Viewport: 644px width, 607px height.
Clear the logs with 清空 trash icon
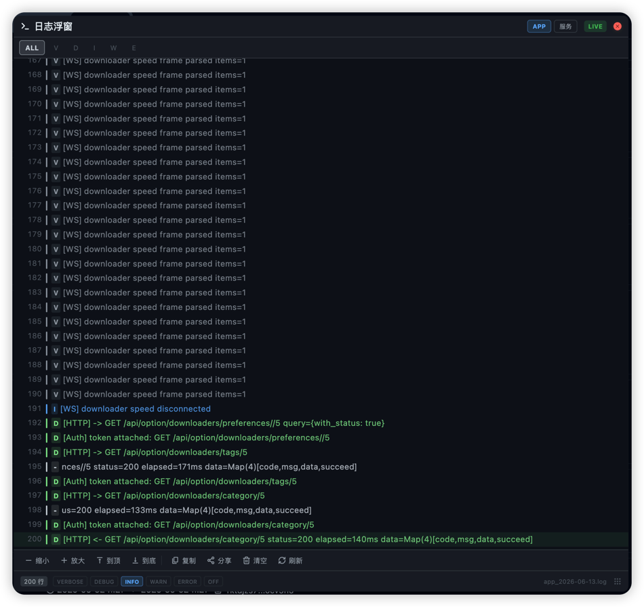246,561
